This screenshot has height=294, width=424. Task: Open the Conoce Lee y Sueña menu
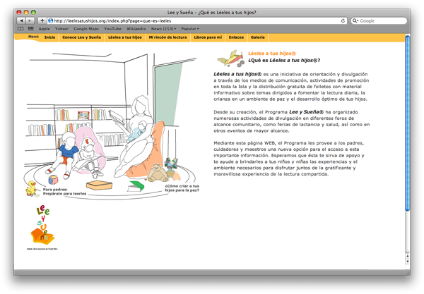click(x=81, y=36)
